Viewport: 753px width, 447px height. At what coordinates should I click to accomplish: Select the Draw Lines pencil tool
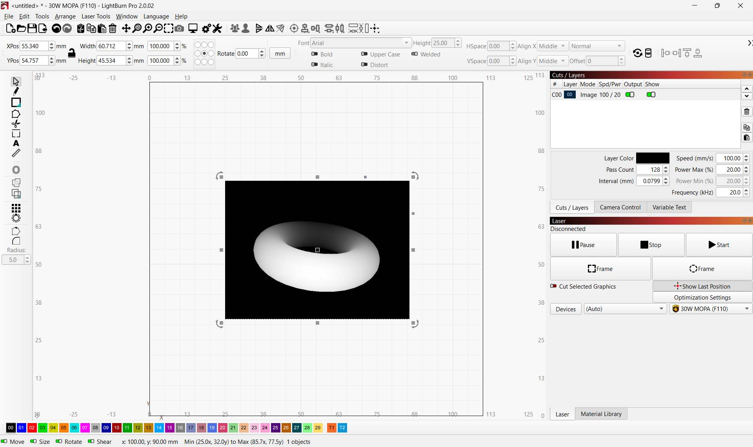(16, 91)
